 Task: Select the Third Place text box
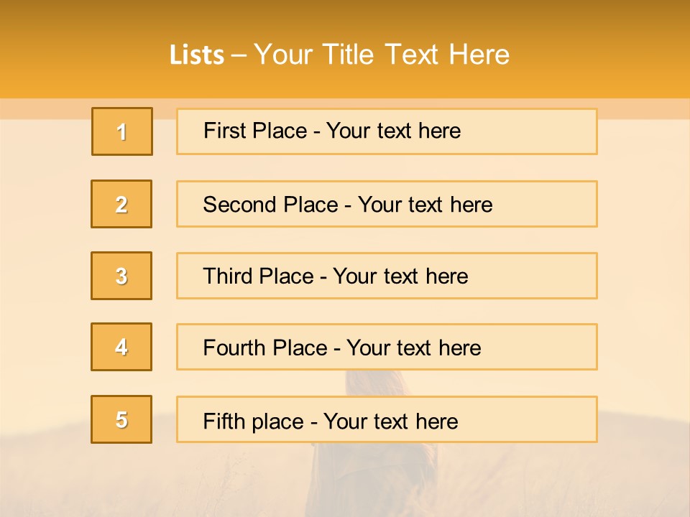pyautogui.click(x=387, y=276)
